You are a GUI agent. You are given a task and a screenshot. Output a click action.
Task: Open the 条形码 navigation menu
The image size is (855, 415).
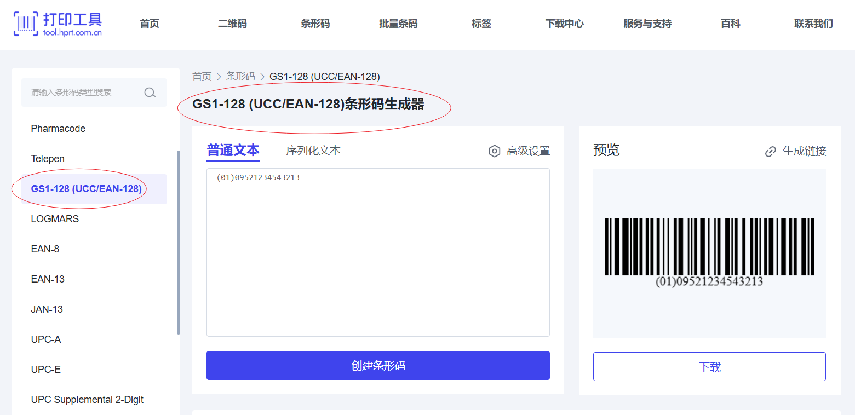(315, 24)
